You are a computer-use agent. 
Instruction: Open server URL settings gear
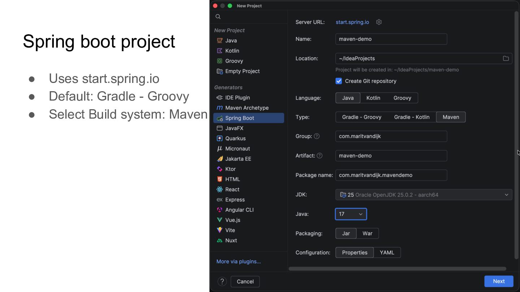379,22
